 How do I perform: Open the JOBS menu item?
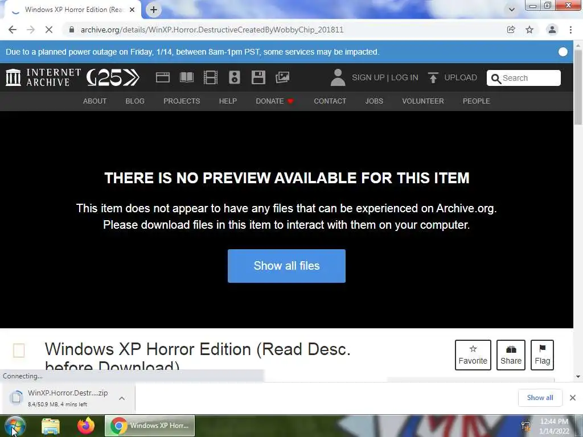pos(374,101)
